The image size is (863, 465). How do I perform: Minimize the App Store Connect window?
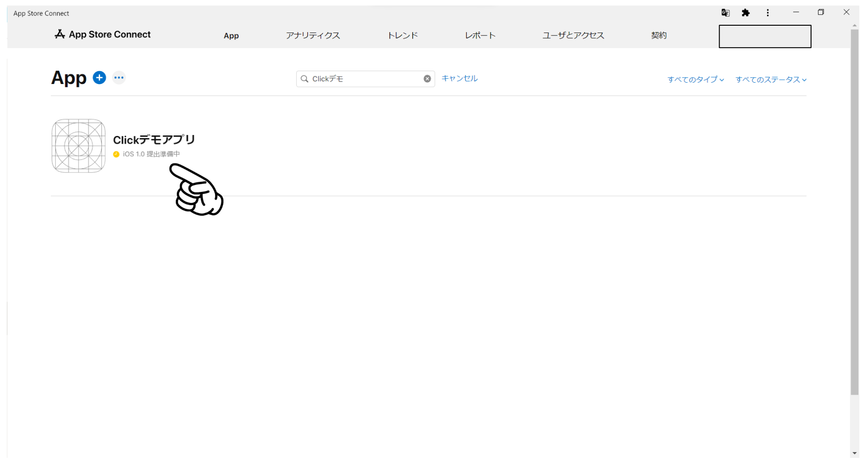(796, 12)
